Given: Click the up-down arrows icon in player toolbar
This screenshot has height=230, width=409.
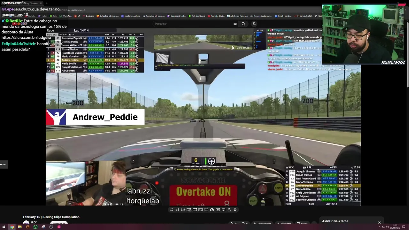Looking at the screenshot, I should [177, 210].
